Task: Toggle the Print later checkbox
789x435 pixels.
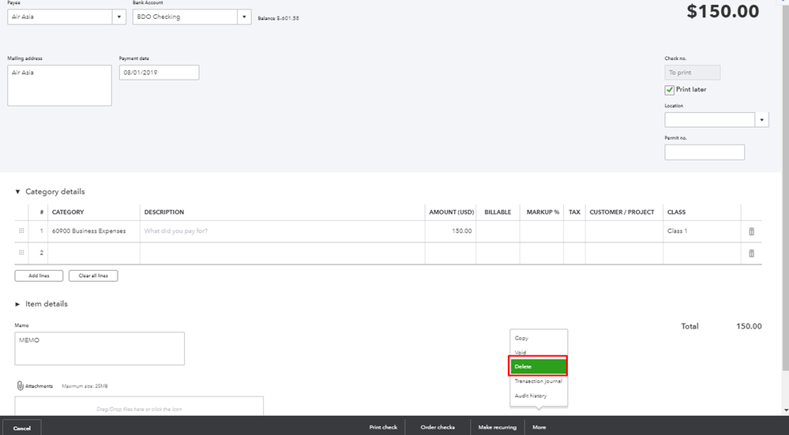Action: pyautogui.click(x=669, y=90)
